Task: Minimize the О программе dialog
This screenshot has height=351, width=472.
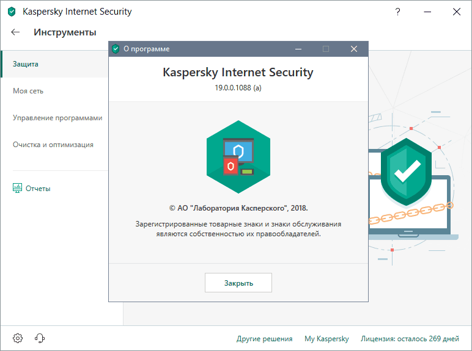Action: tap(298, 49)
